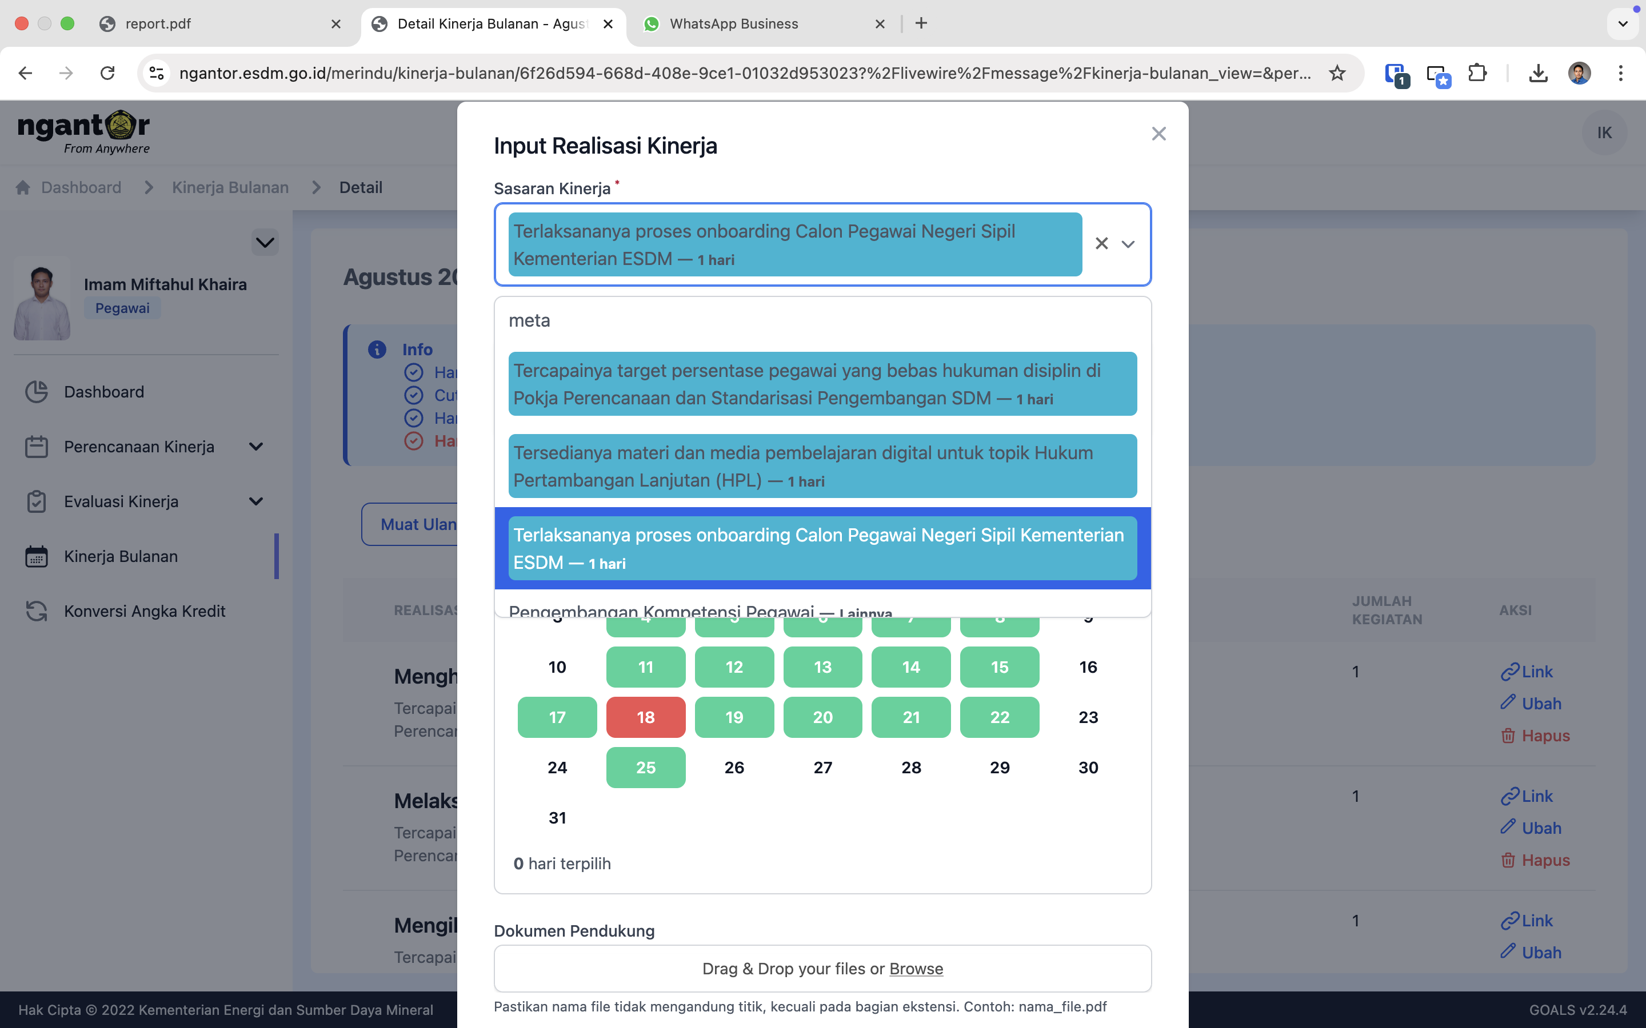Viewport: 1646px width, 1028px height.
Task: Open the Chrome downloads icon
Action: (x=1538, y=73)
